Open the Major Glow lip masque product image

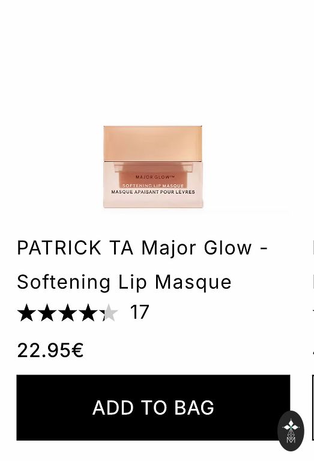pyautogui.click(x=153, y=167)
